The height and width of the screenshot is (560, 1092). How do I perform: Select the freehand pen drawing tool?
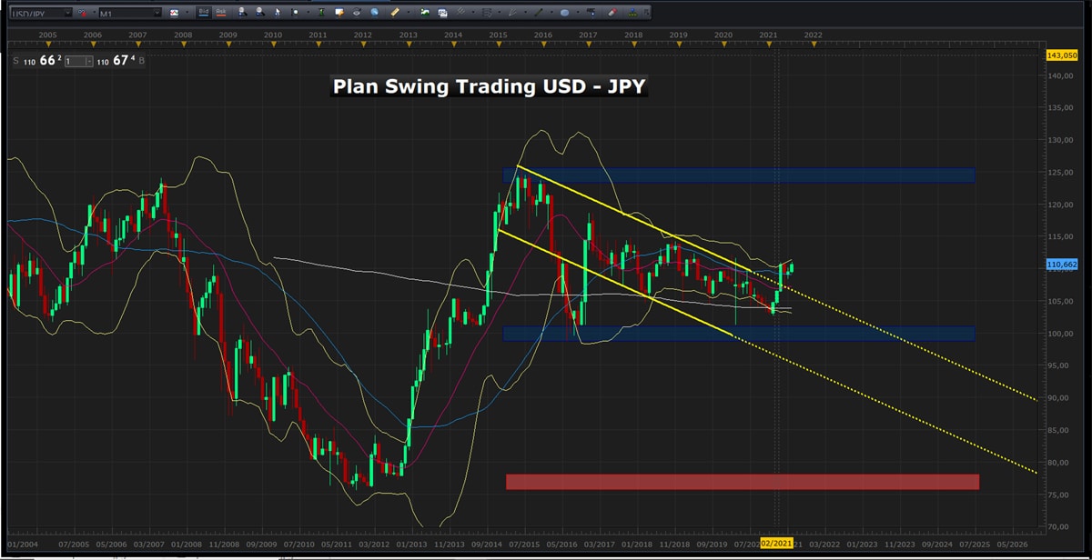(512, 13)
